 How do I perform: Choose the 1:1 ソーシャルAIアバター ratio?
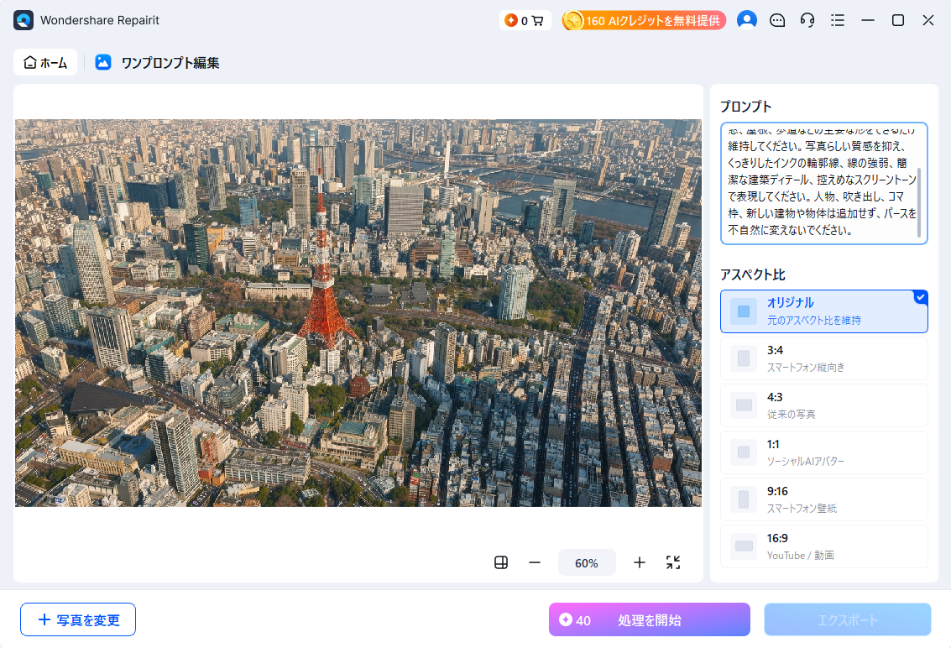point(824,452)
